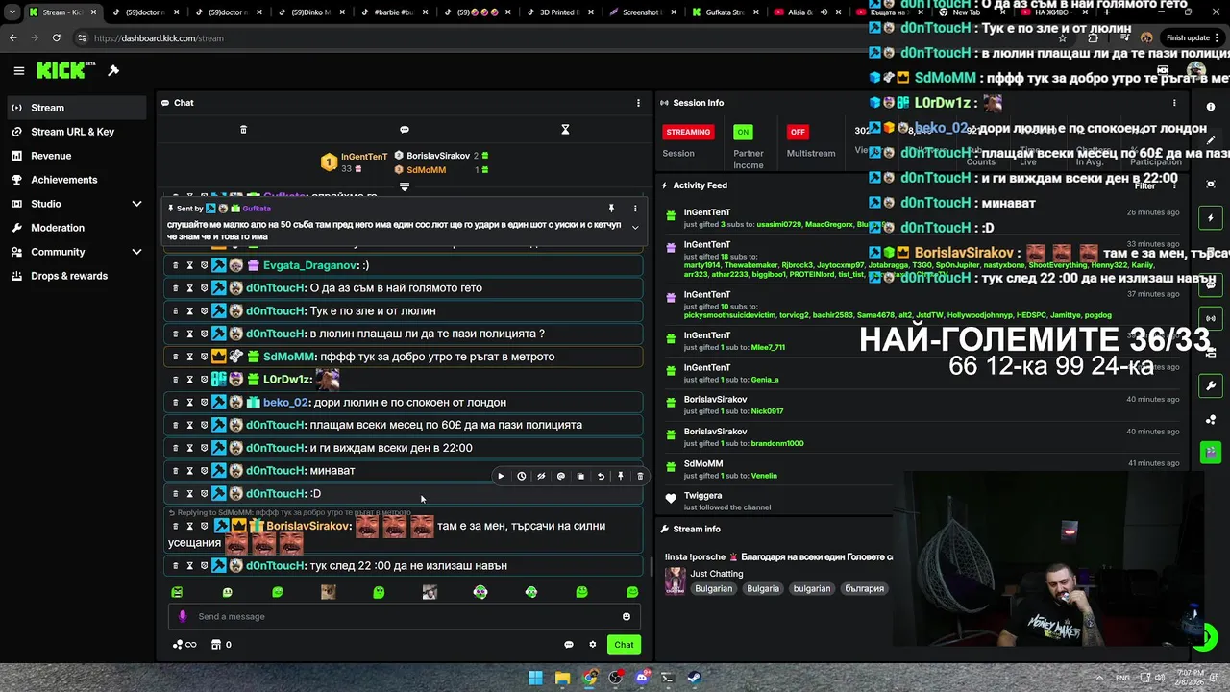Open chat settings gear icon
Screen dimensions: 1230x692
tap(593, 645)
